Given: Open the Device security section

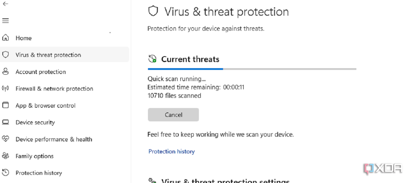Looking at the screenshot, I should [x=35, y=122].
